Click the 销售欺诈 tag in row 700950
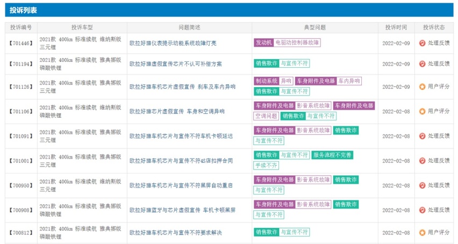 pos(346,180)
